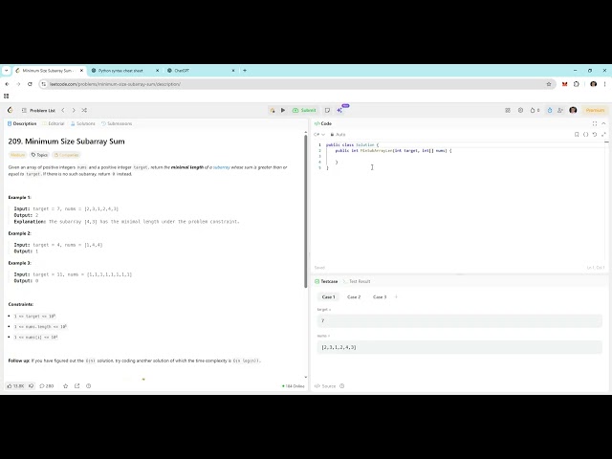Follow the subarray hyperlink in the description
This screenshot has height=459, width=612.
pyautogui.click(x=222, y=167)
